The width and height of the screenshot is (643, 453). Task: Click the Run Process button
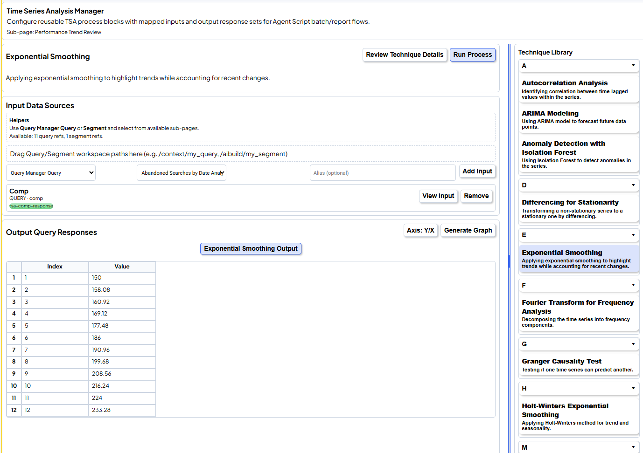(472, 55)
